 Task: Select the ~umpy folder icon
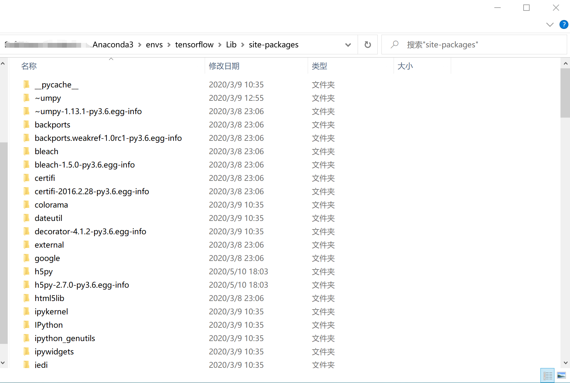pos(26,98)
